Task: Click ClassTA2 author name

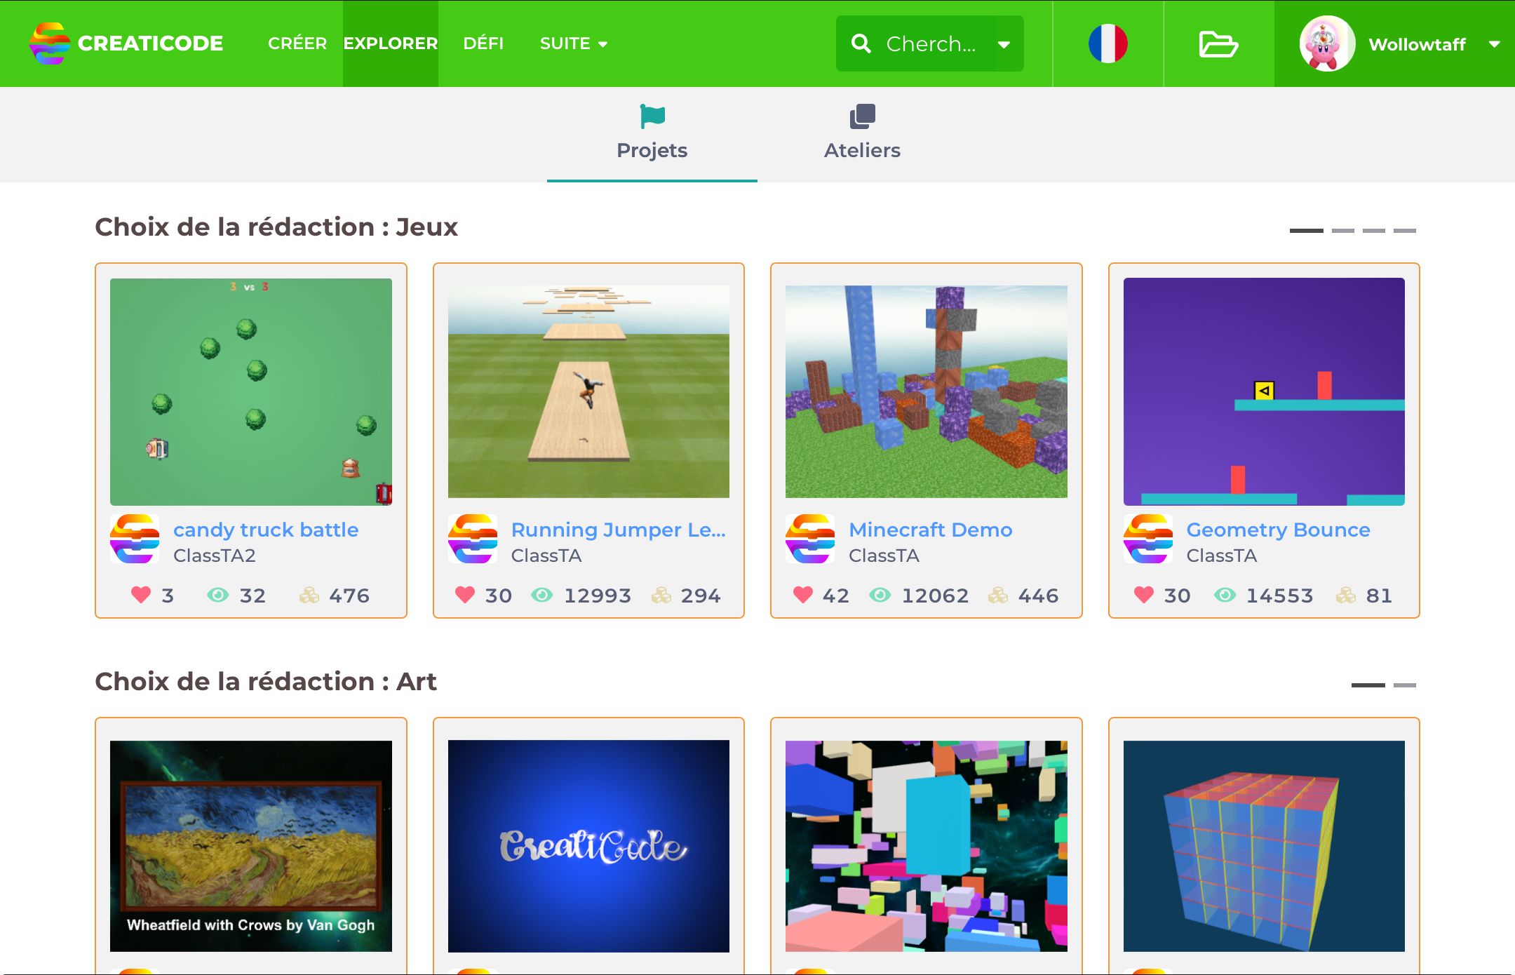Action: point(215,556)
